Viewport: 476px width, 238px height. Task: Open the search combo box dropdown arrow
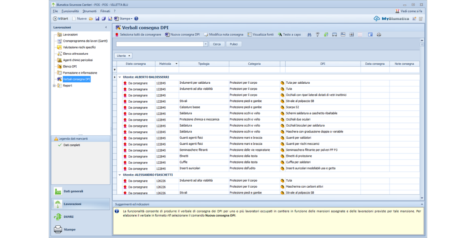tap(205, 44)
